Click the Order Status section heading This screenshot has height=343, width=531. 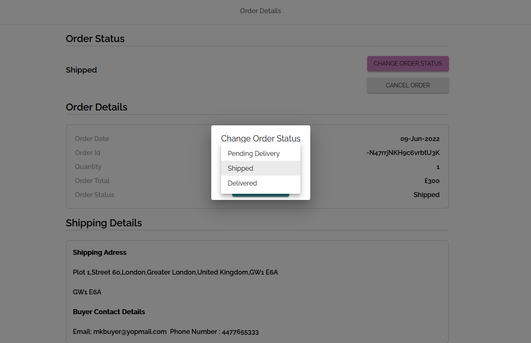tap(95, 39)
